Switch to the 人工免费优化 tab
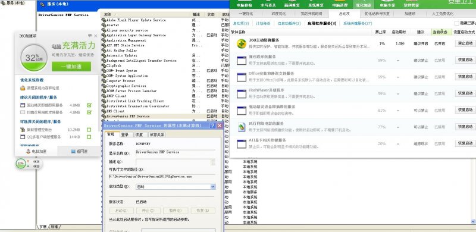Screen dimensions: 476x232 pyautogui.click(x=443, y=14)
